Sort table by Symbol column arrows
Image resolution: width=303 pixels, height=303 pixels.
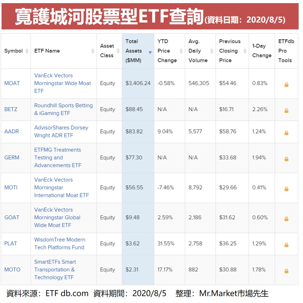27,51
